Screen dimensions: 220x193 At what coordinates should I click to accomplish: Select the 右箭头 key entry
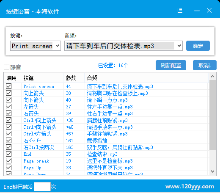click(31, 113)
